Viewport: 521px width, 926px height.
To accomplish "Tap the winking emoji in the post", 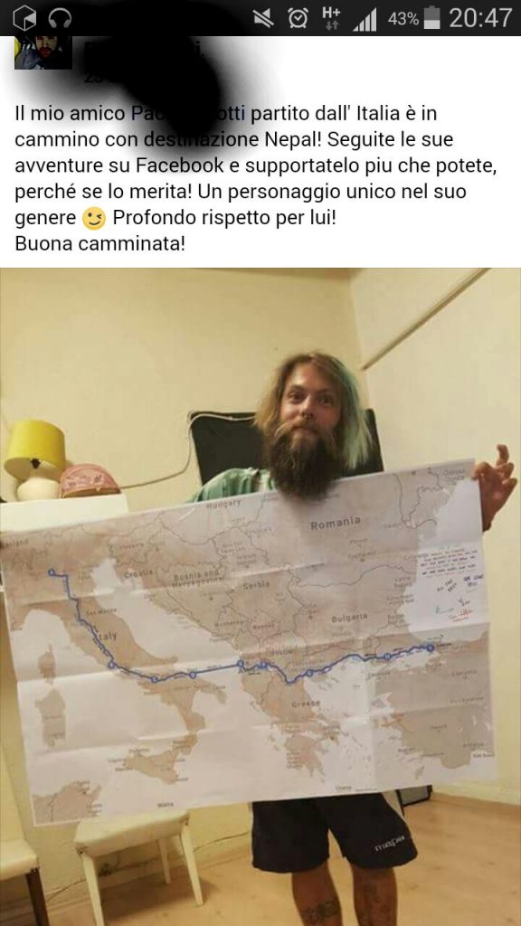I will click(x=93, y=219).
